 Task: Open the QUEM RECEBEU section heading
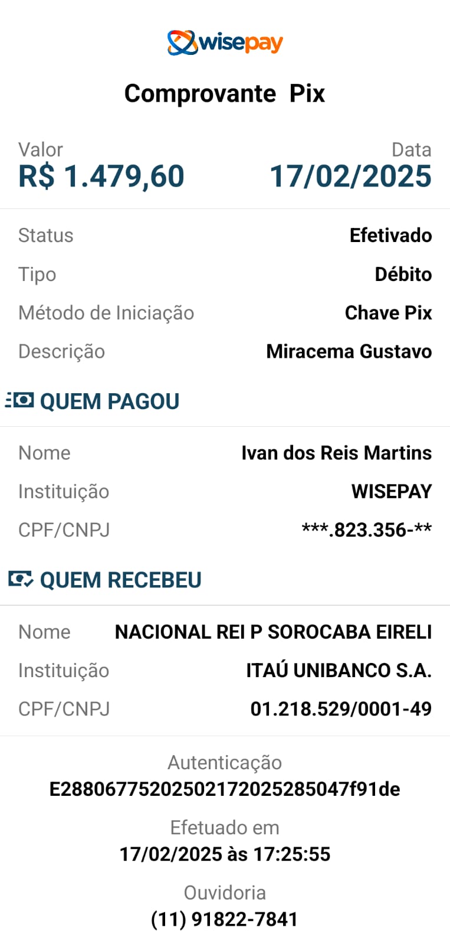(x=121, y=580)
